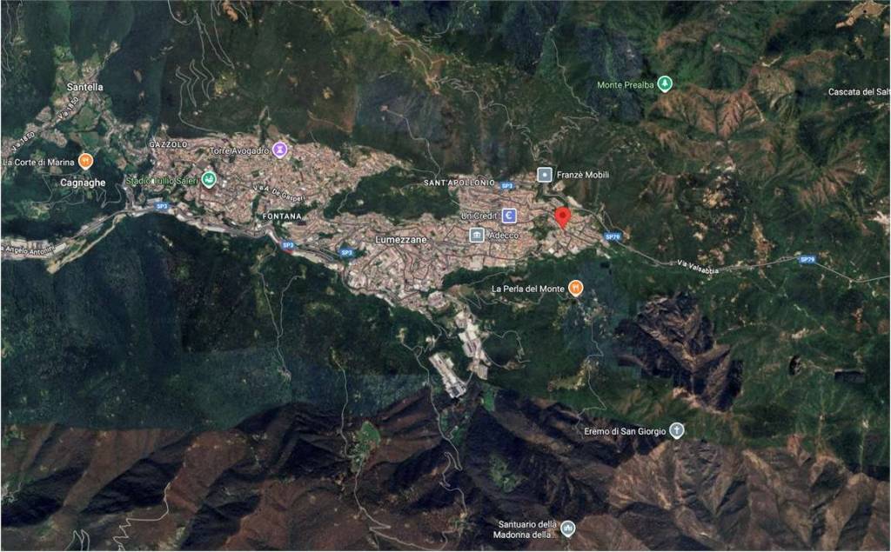Viewport: 891px width, 552px height.
Task: Click the Cagnaghe locality label
Action: click(83, 183)
